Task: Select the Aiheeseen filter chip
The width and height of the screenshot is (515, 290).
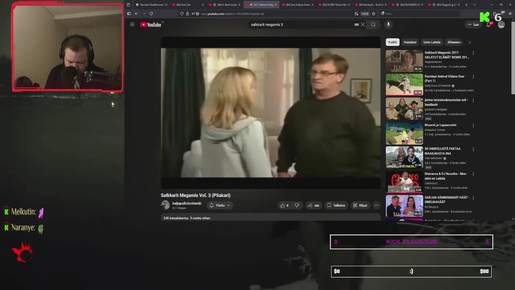Action: 454,42
